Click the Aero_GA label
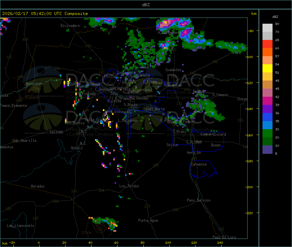 coord(194,153)
